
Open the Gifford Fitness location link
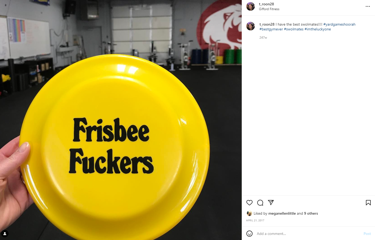click(x=269, y=9)
